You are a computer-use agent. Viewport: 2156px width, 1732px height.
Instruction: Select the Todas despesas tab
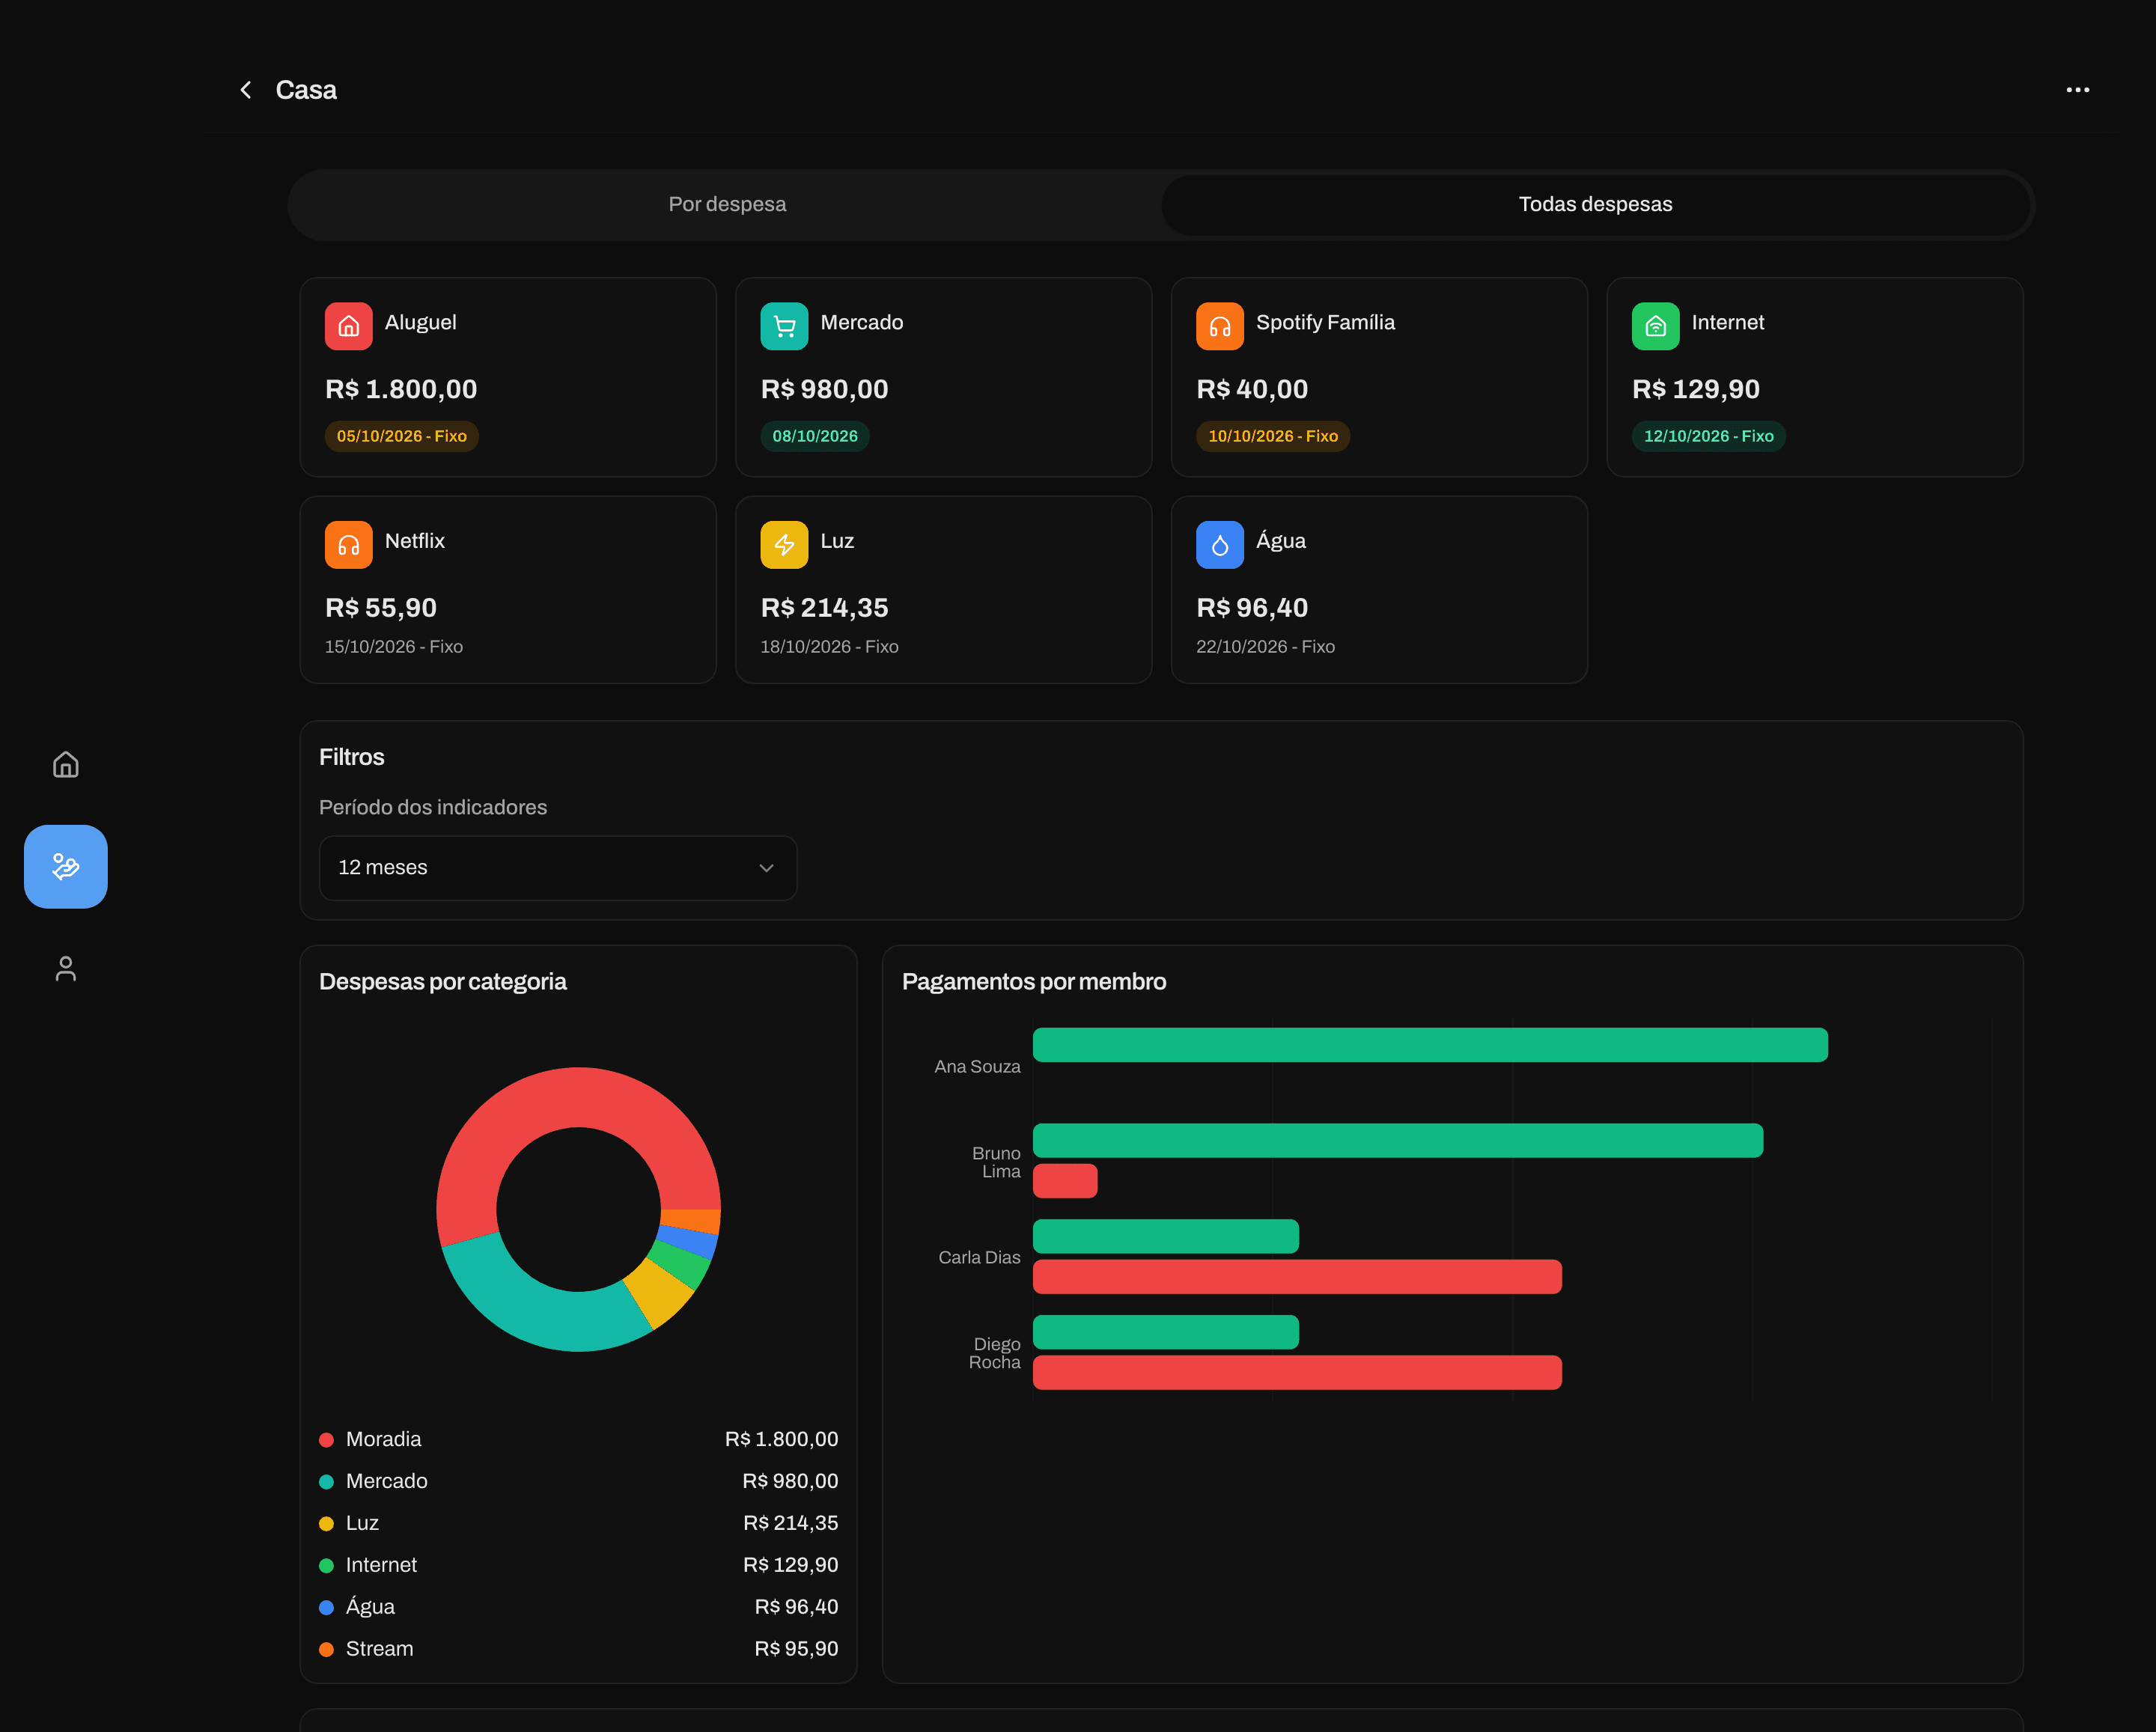[1596, 204]
